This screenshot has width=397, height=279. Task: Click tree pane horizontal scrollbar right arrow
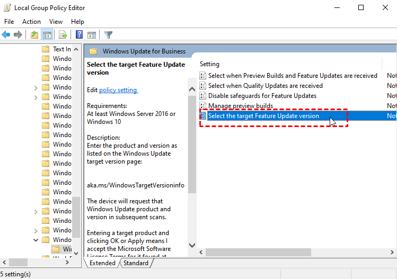point(67,262)
